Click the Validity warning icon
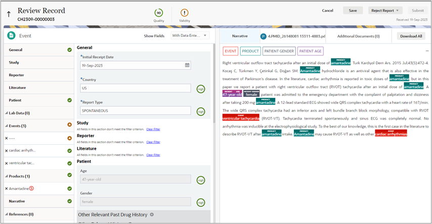The image size is (432, 224). (x=185, y=13)
